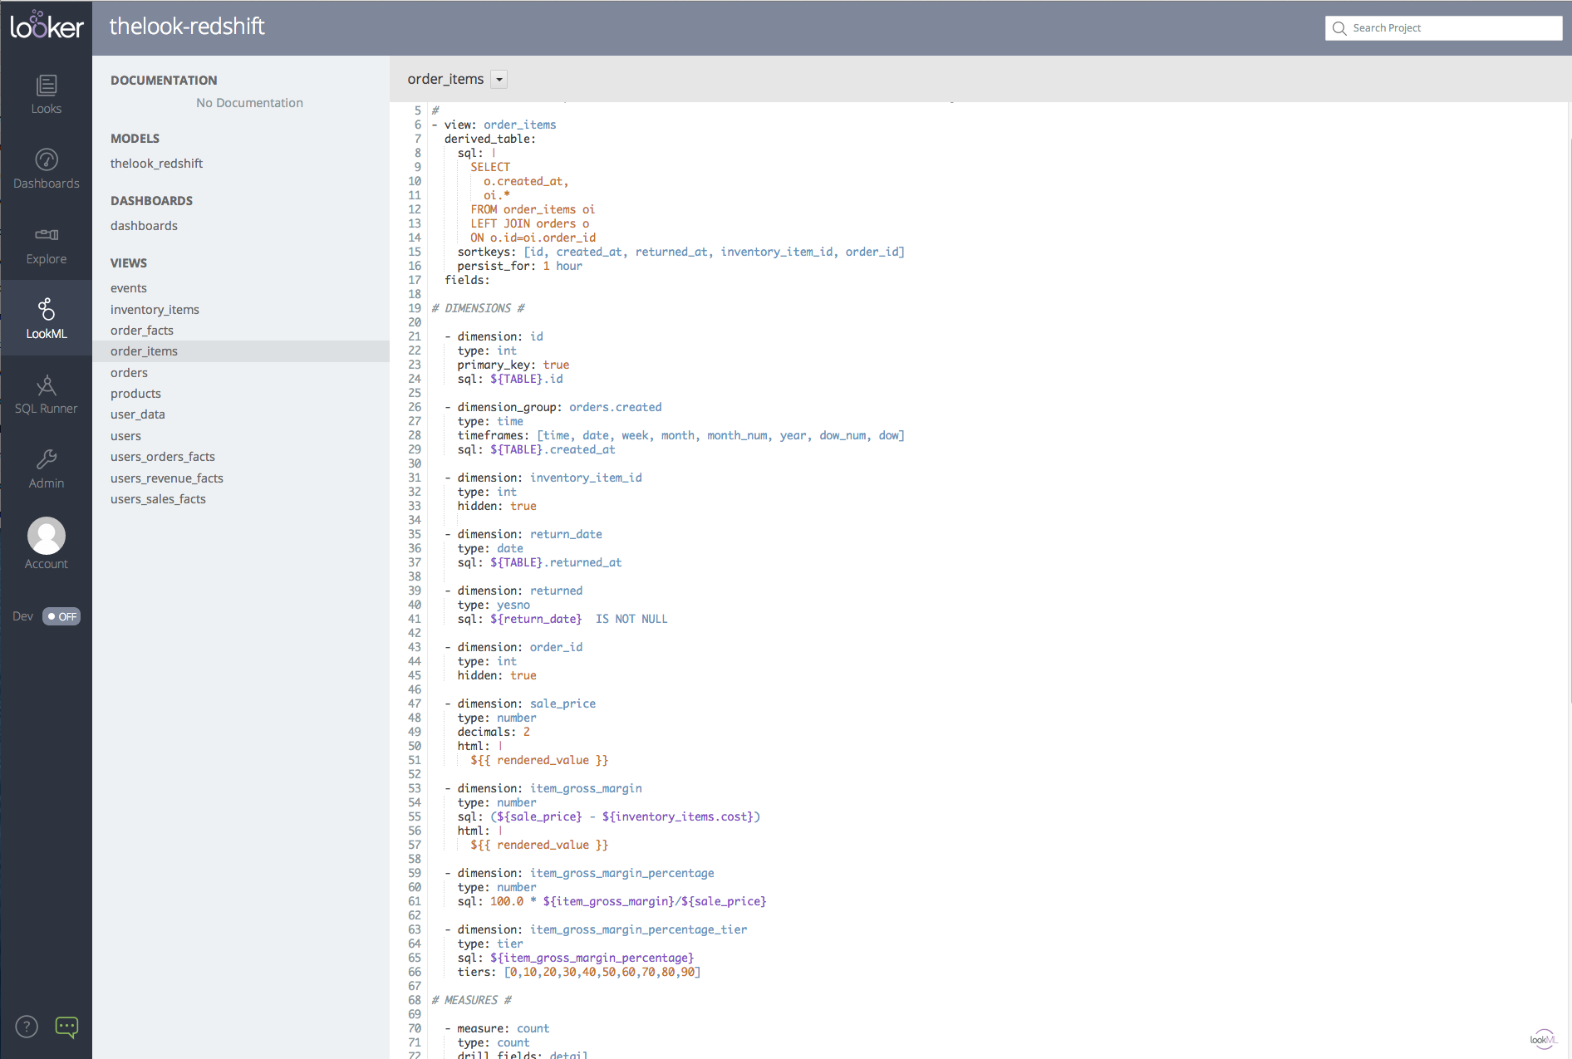This screenshot has height=1059, width=1572.
Task: Expand the thelook_redshift model
Action: 156,163
